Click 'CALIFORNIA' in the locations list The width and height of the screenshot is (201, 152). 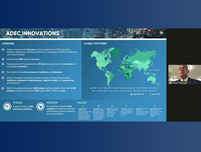pos(93,88)
